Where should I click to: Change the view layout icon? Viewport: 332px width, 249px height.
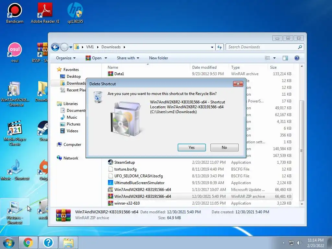pyautogui.click(x=267, y=58)
